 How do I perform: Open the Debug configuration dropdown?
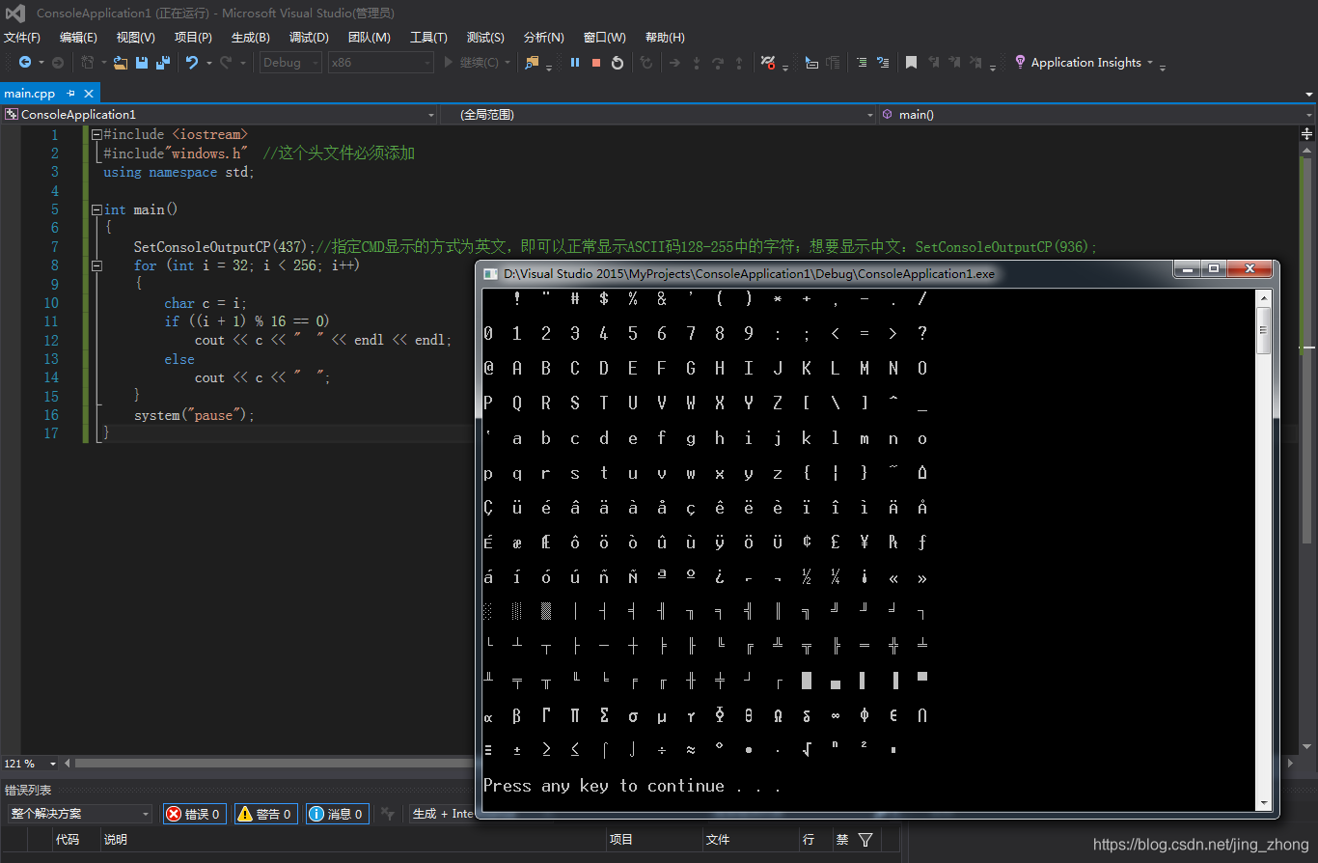(292, 63)
